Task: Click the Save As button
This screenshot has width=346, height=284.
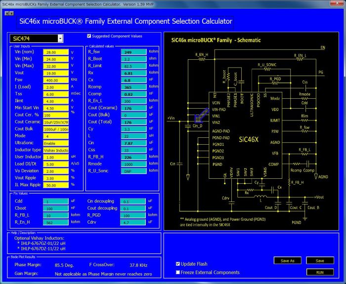Action: tap(288, 261)
